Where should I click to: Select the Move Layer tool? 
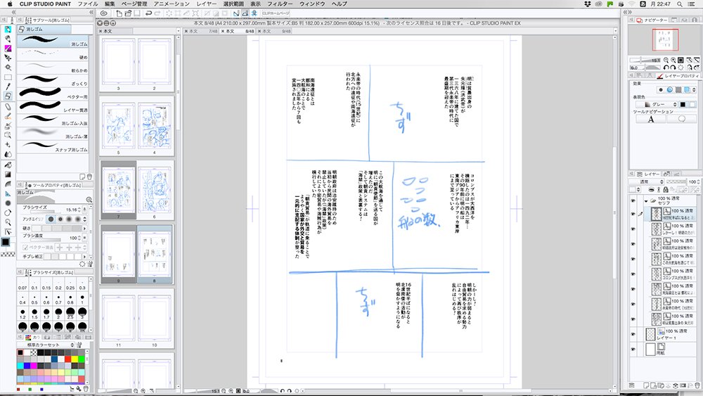point(8,58)
